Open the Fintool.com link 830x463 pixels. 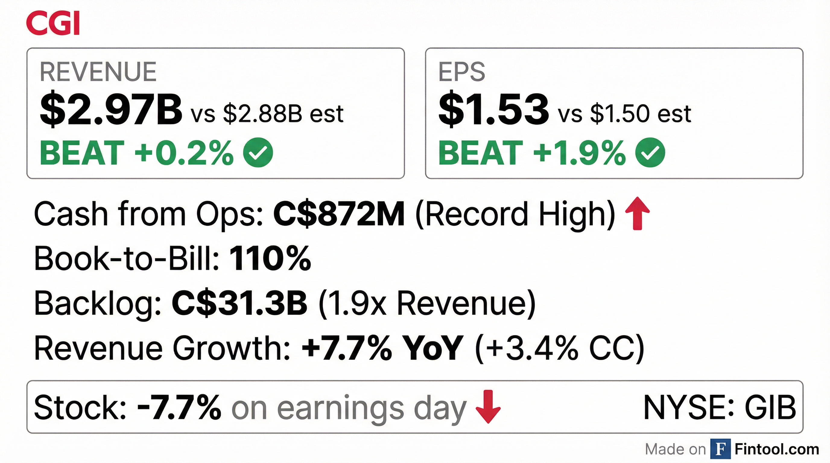click(x=777, y=449)
